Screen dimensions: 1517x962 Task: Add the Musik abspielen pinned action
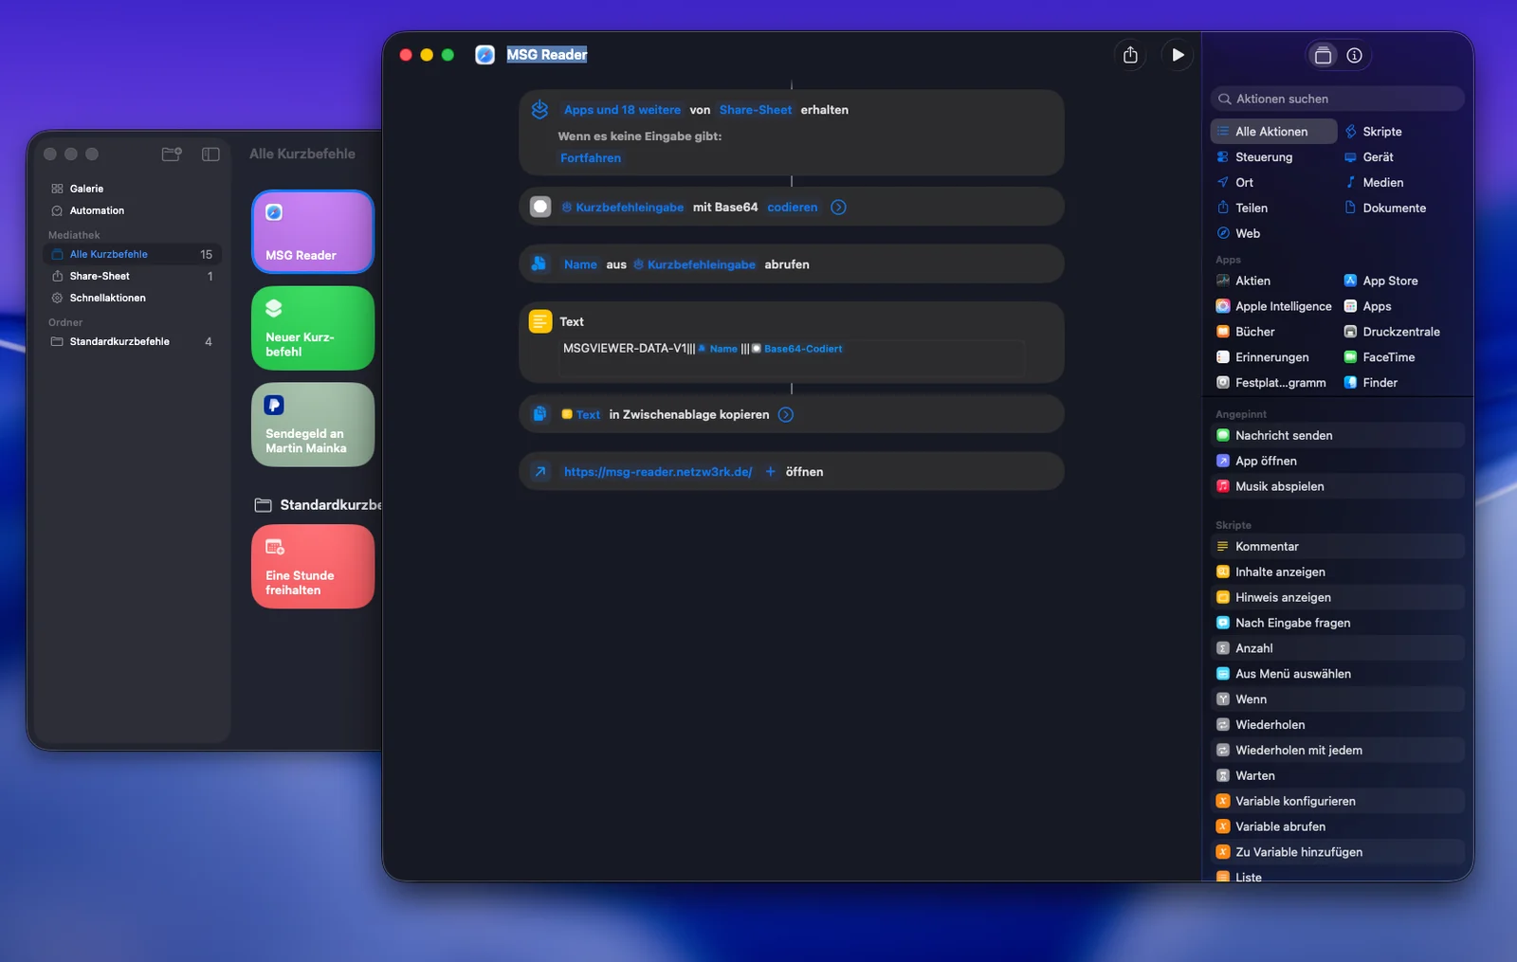[x=1337, y=487]
